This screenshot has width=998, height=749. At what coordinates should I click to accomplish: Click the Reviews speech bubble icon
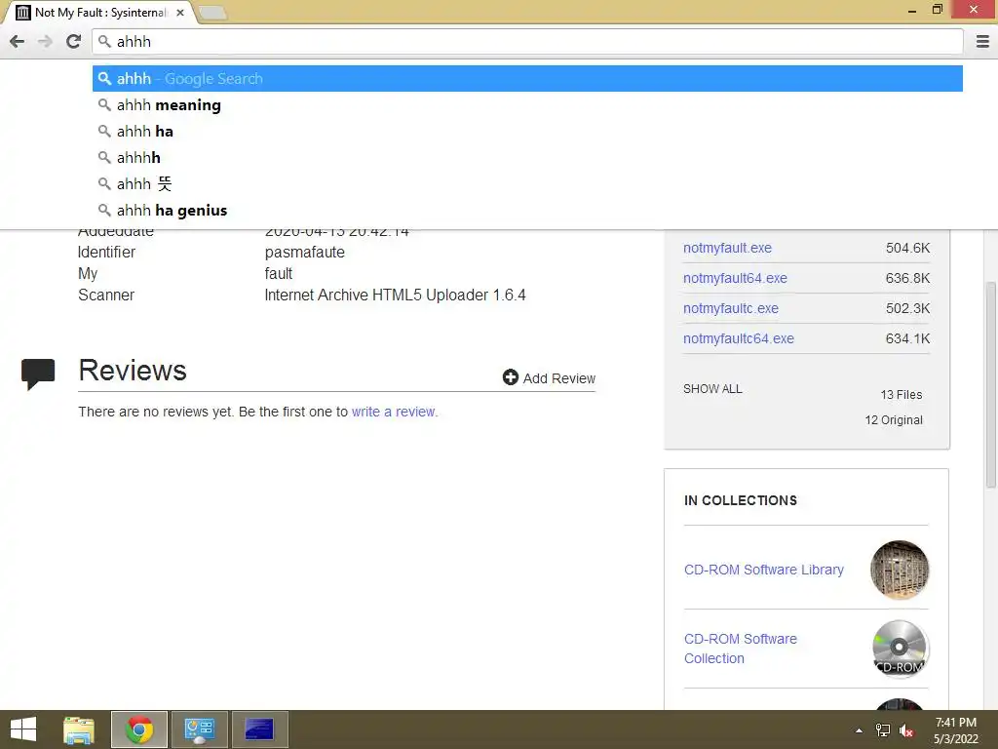pos(38,374)
